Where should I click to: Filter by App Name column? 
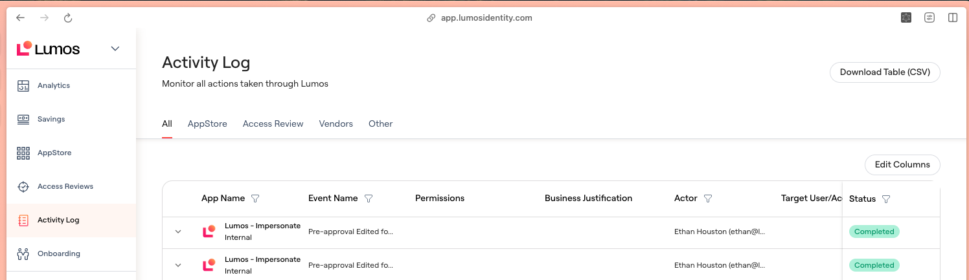pos(255,199)
